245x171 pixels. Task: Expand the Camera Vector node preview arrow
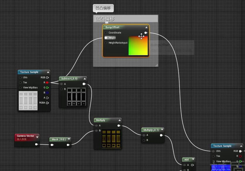37,137
